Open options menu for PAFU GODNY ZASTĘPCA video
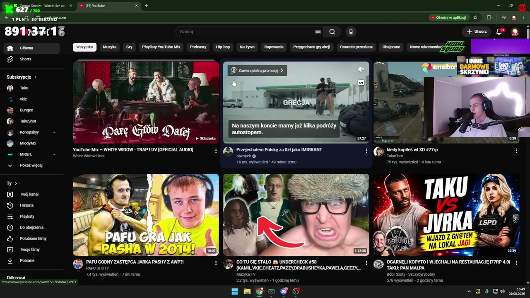530x298 pixels. pyautogui.click(x=216, y=263)
